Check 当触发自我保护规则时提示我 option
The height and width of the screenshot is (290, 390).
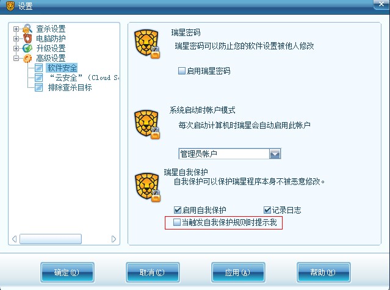pyautogui.click(x=177, y=222)
